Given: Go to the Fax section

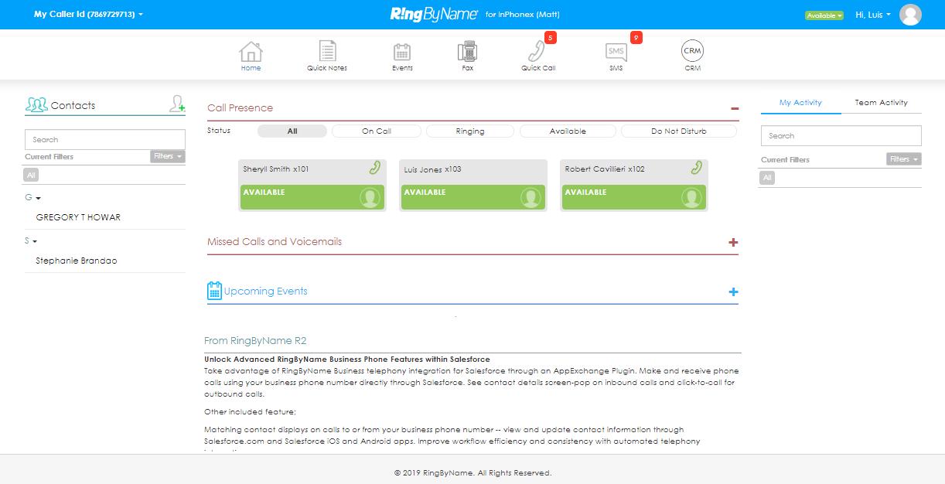Looking at the screenshot, I should click(467, 53).
